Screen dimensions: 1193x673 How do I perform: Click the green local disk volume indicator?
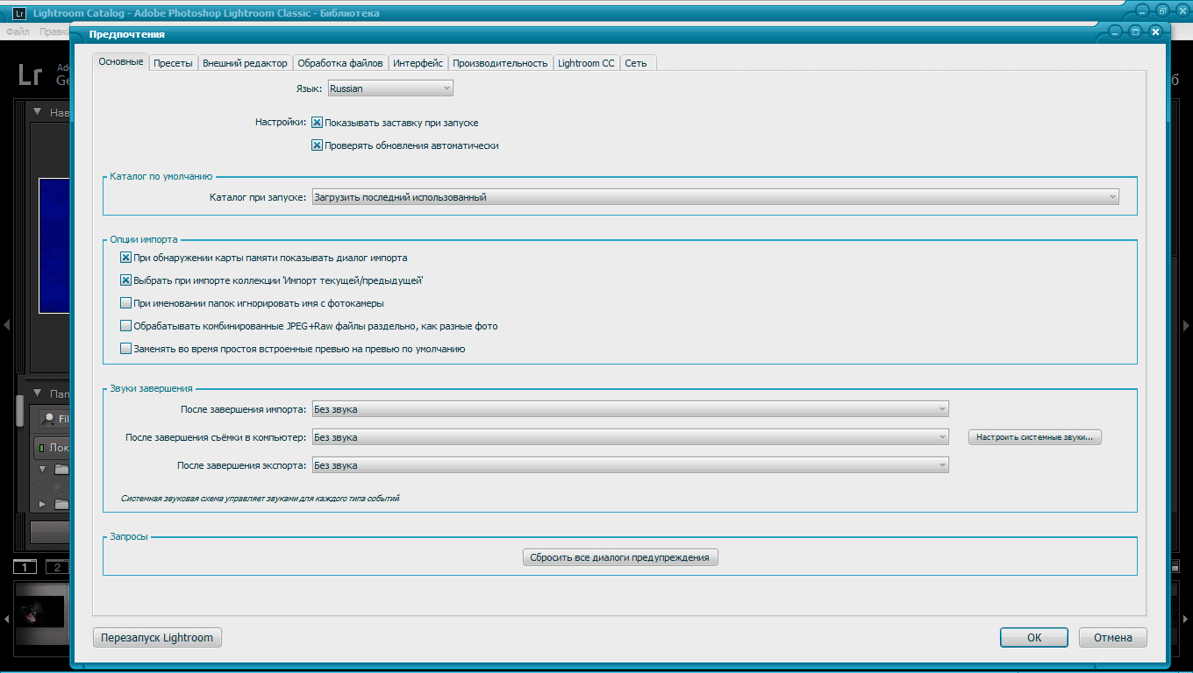[41, 448]
